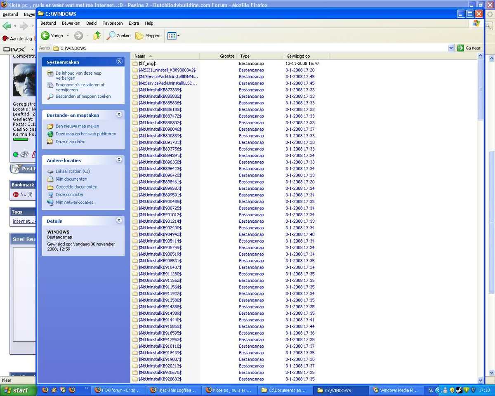Collapse the Details panel
This screenshot has height=396, width=495.
pyautogui.click(x=119, y=221)
